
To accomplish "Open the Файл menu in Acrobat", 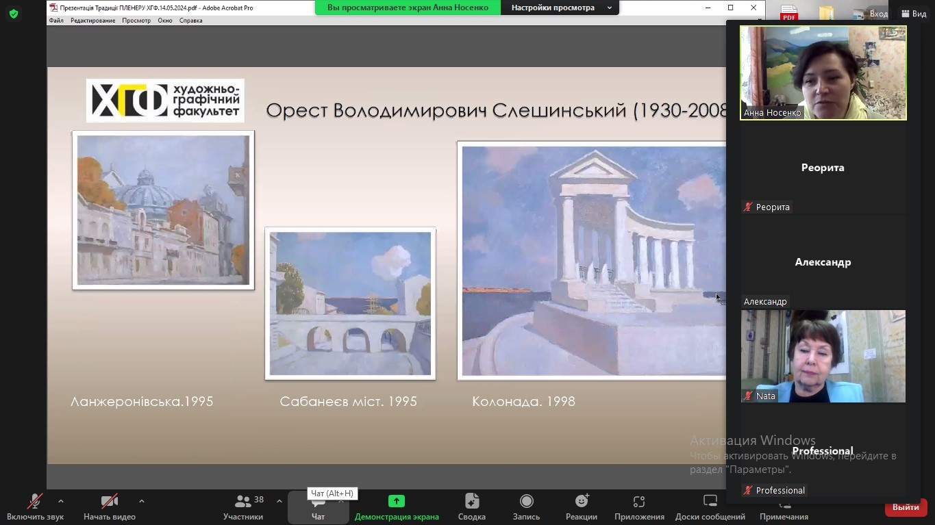I will [56, 21].
